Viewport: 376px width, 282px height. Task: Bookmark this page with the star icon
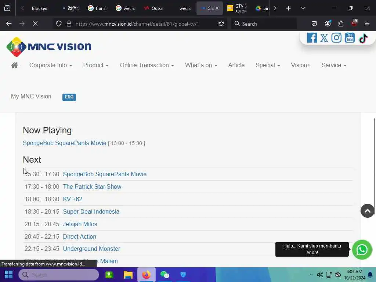click(221, 24)
